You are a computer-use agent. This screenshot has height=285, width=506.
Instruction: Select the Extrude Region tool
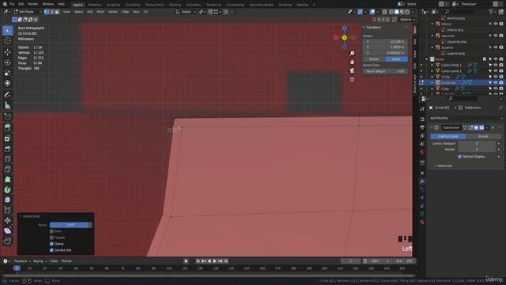point(7,127)
